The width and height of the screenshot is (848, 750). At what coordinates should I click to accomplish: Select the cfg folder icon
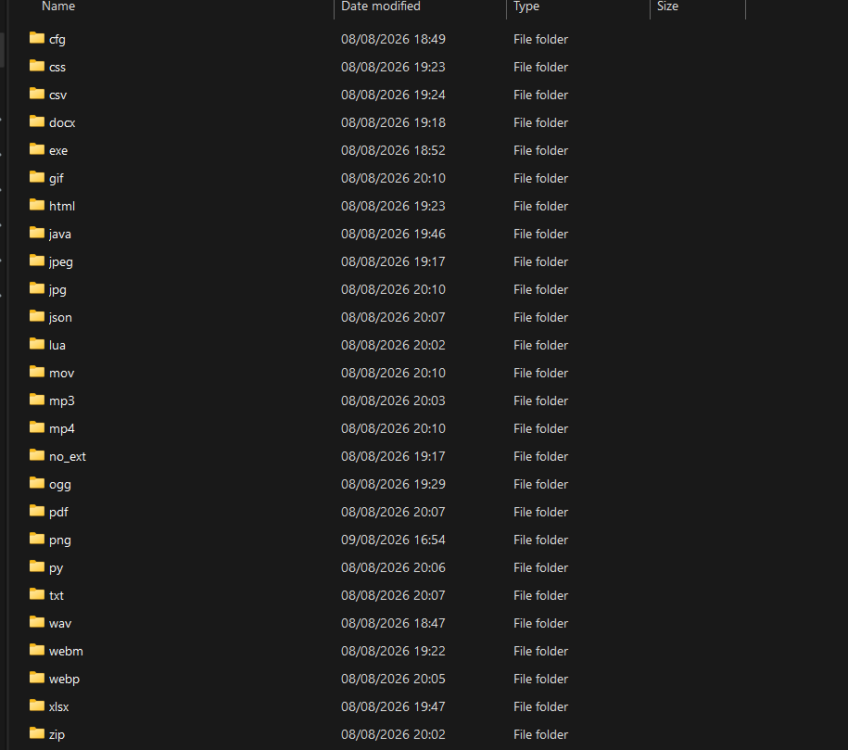click(x=37, y=38)
